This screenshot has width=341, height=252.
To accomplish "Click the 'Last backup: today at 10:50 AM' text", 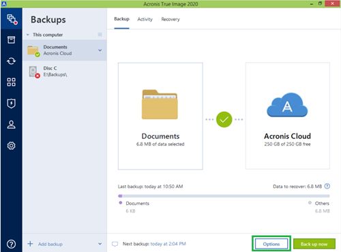I will (x=150, y=187).
